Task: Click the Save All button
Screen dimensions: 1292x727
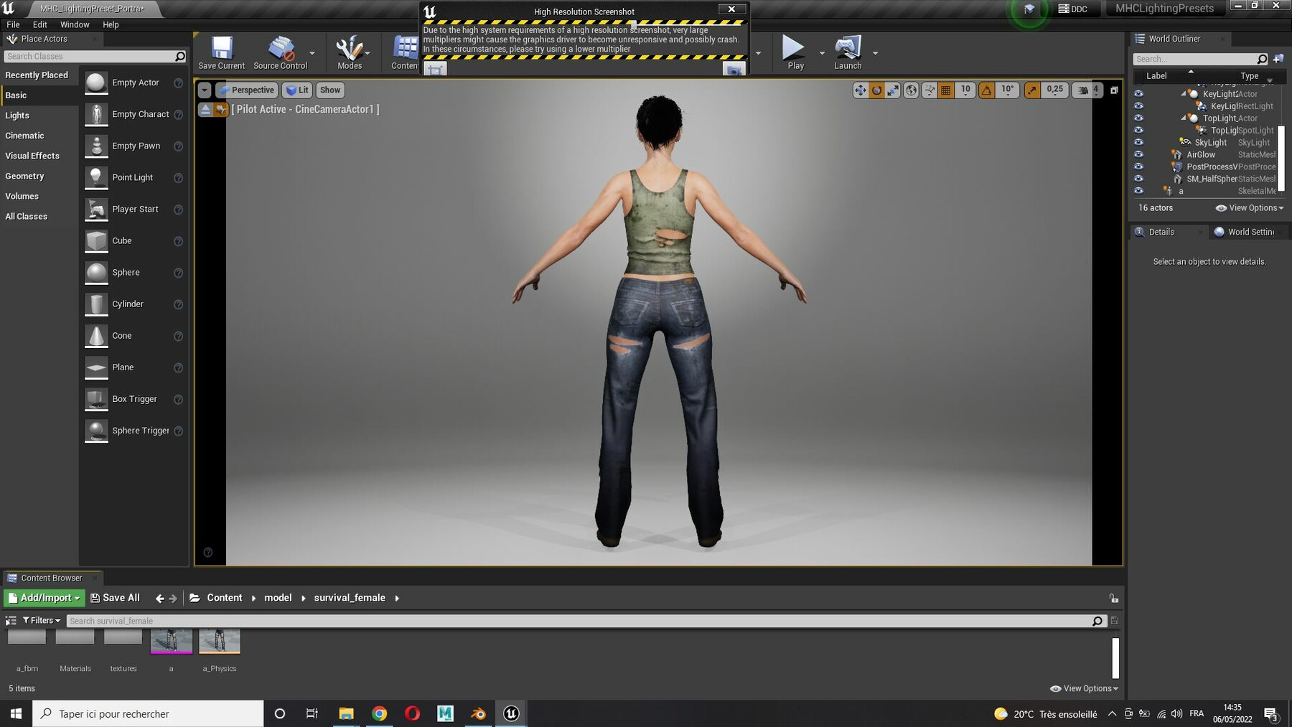Action: click(115, 598)
